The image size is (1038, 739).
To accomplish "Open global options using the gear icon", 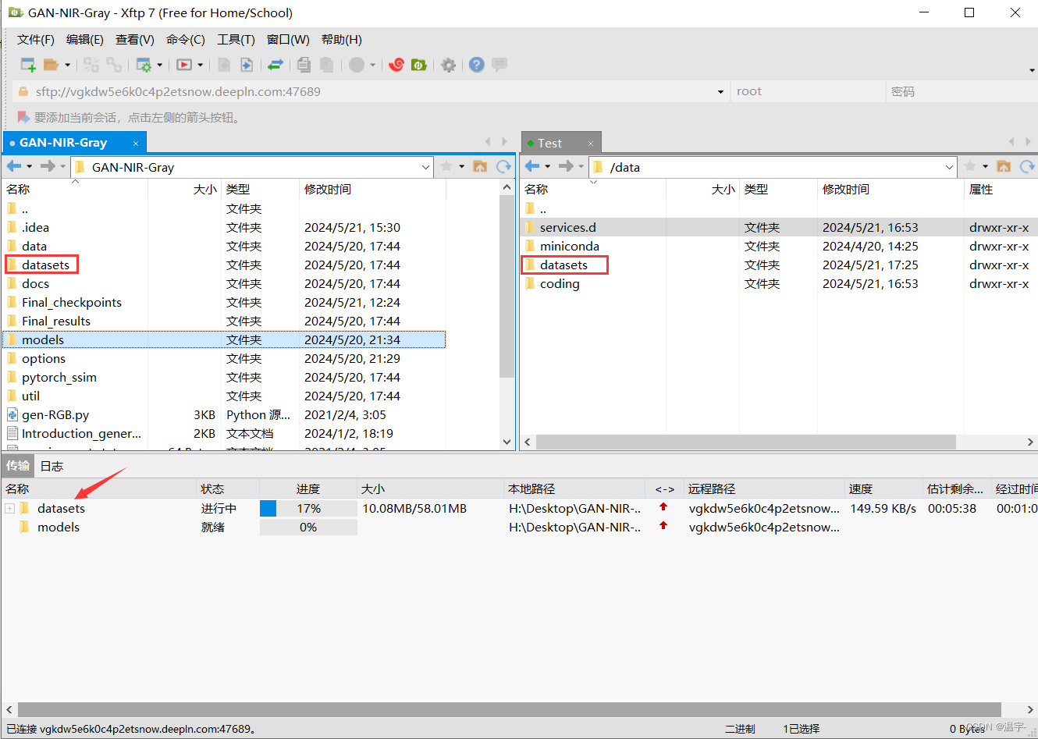I will [x=449, y=65].
